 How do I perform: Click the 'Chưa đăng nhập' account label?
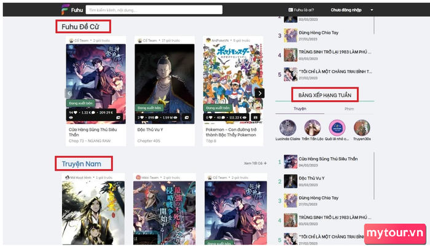pyautogui.click(x=346, y=10)
